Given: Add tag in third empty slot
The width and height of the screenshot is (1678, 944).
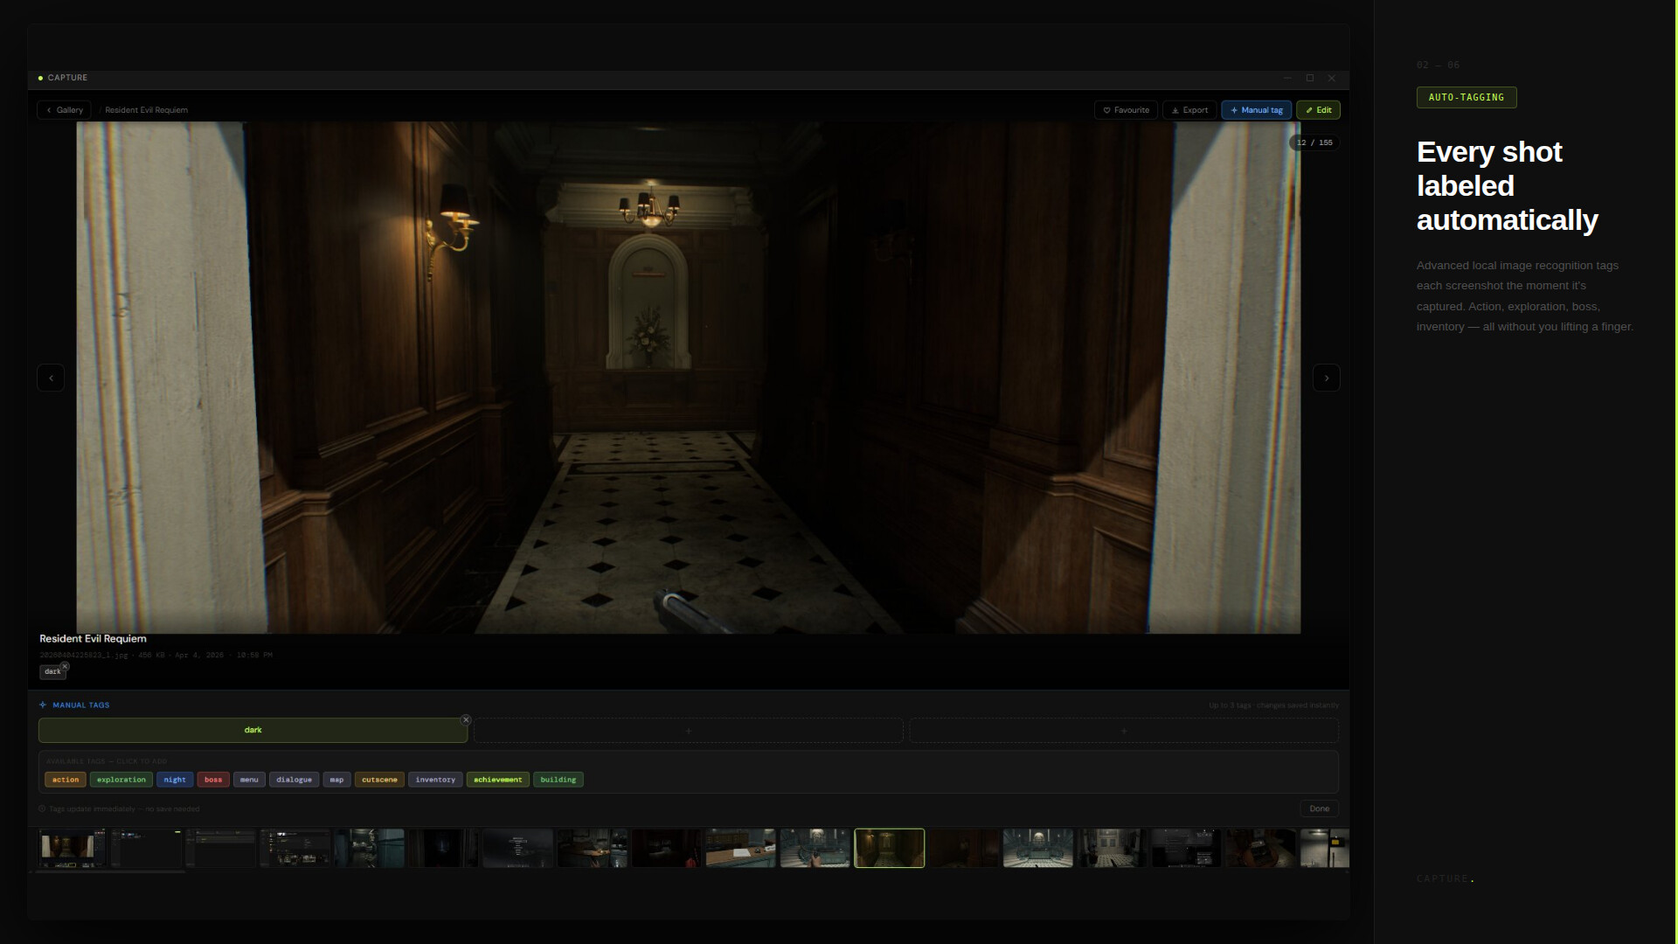Looking at the screenshot, I should [1123, 730].
